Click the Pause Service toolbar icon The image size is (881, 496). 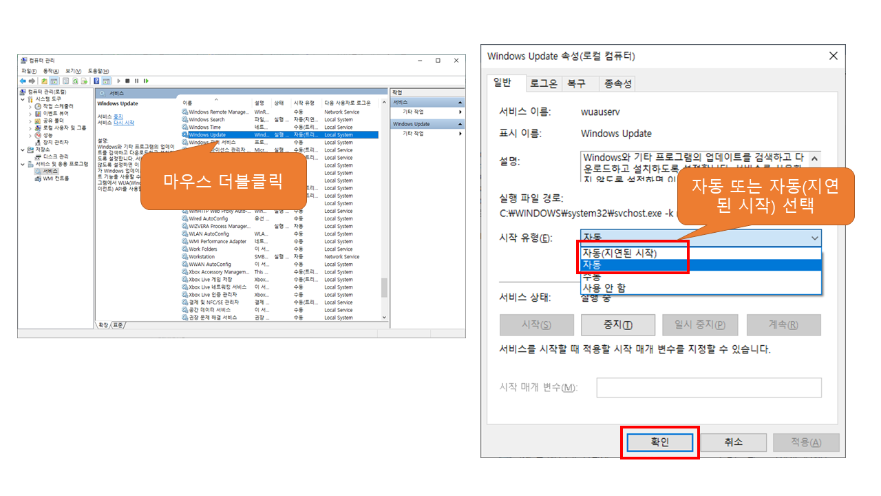pyautogui.click(x=136, y=81)
